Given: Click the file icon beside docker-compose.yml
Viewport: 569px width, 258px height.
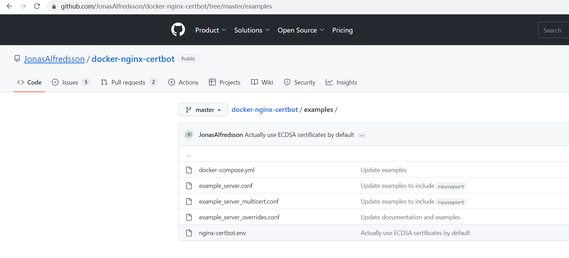Looking at the screenshot, I should point(189,170).
